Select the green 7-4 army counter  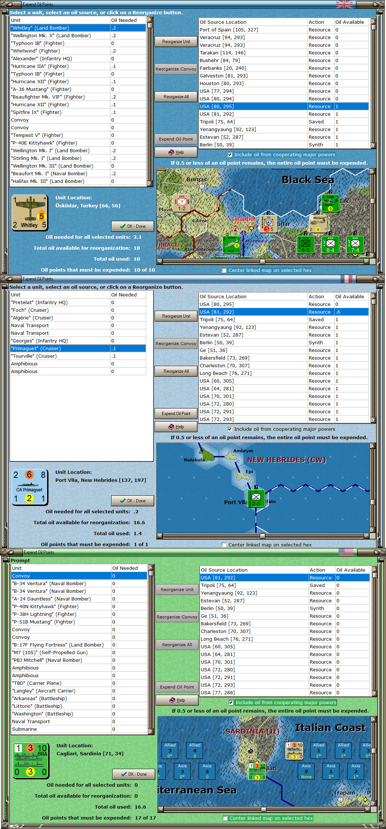pos(355,245)
